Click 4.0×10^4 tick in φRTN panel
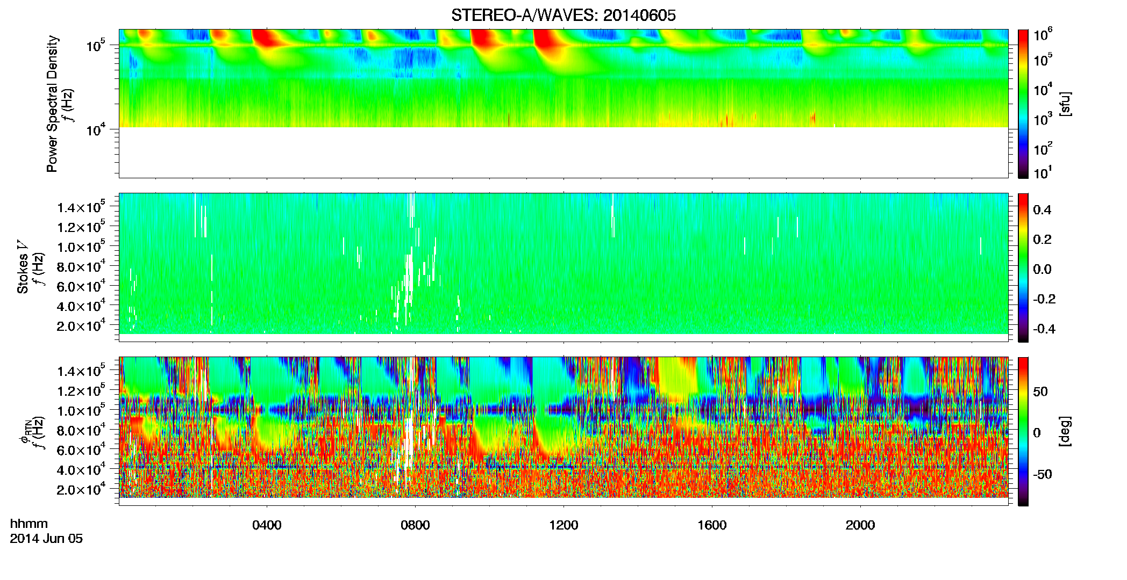The height and width of the screenshot is (580, 1127). (x=81, y=469)
